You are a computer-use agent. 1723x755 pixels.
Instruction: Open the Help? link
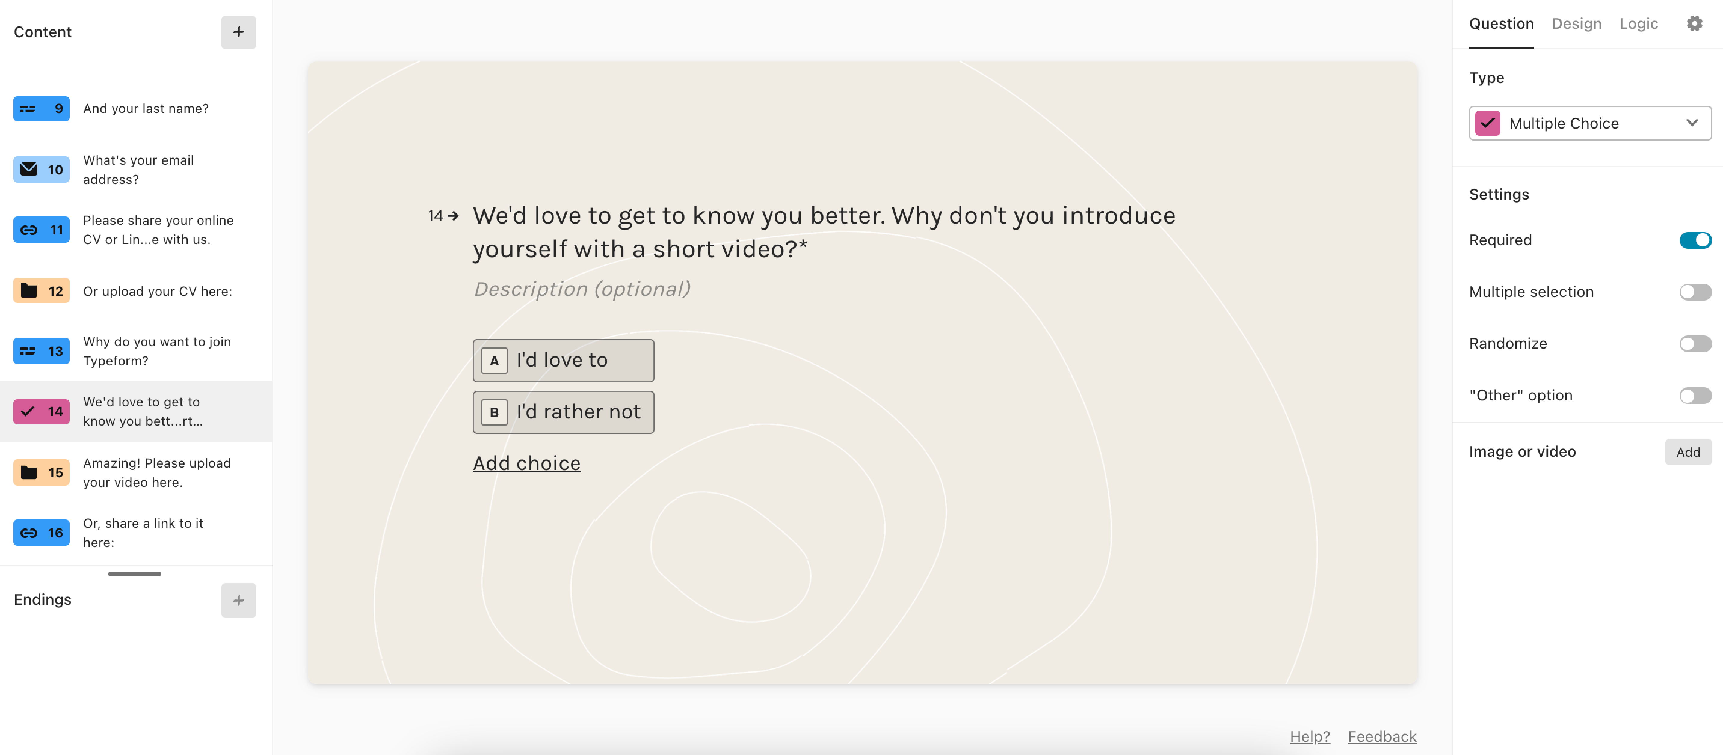click(1309, 736)
